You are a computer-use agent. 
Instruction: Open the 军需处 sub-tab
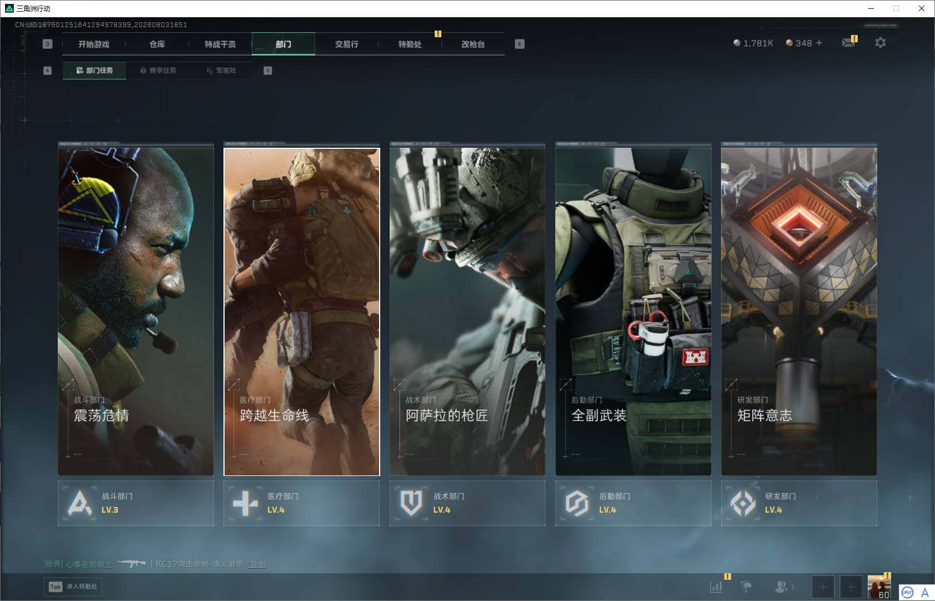[221, 71]
